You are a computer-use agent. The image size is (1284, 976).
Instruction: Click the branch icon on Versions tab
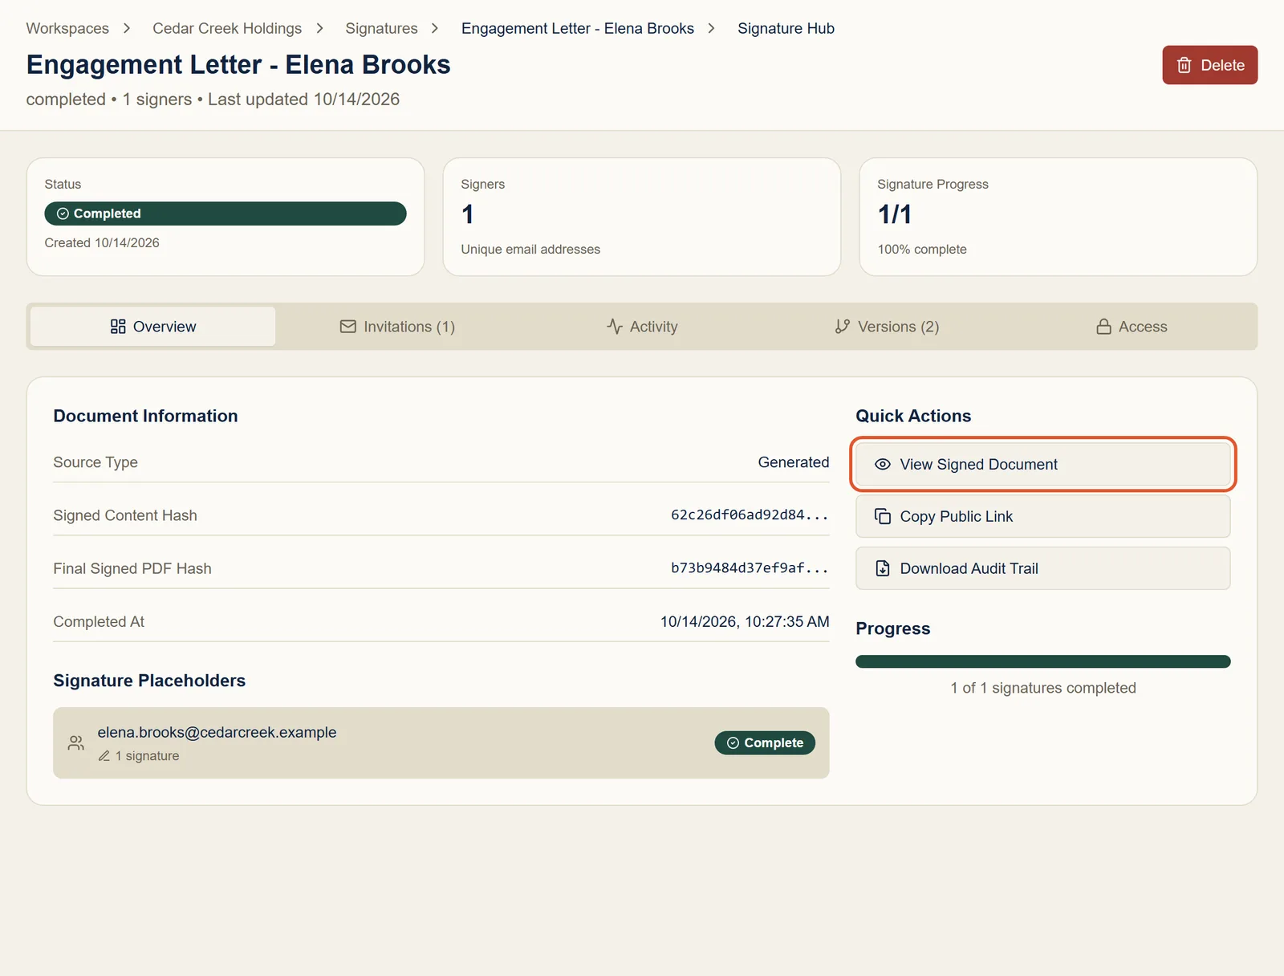click(x=842, y=326)
